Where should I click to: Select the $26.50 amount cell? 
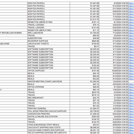(84, 87)
